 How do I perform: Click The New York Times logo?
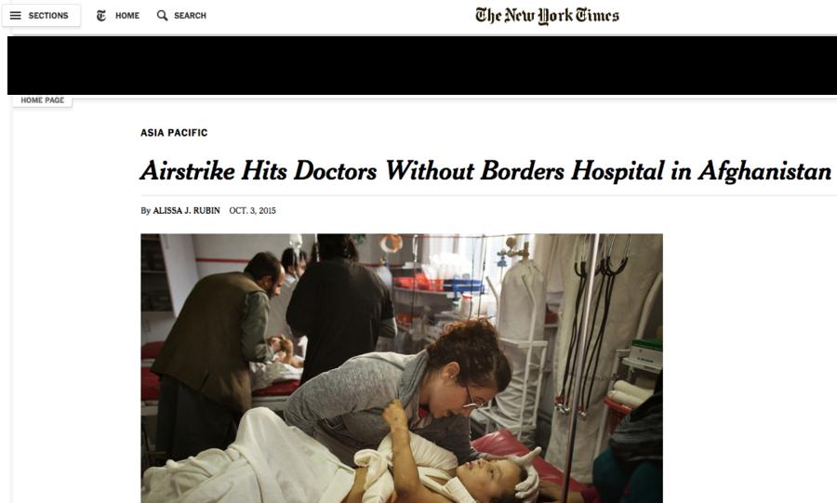click(547, 16)
